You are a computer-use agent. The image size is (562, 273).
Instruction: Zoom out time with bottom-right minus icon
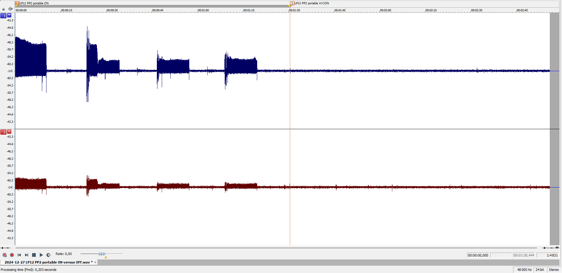tap(552, 248)
